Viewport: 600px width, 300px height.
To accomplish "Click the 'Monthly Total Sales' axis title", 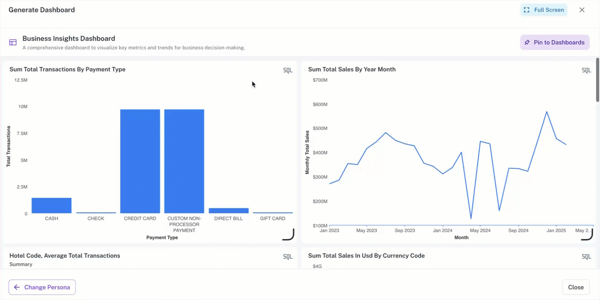I will [x=307, y=153].
